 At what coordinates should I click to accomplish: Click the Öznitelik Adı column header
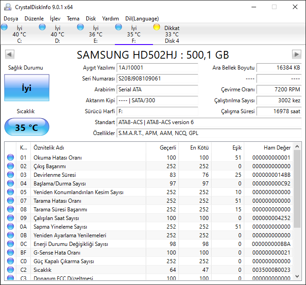88,148
